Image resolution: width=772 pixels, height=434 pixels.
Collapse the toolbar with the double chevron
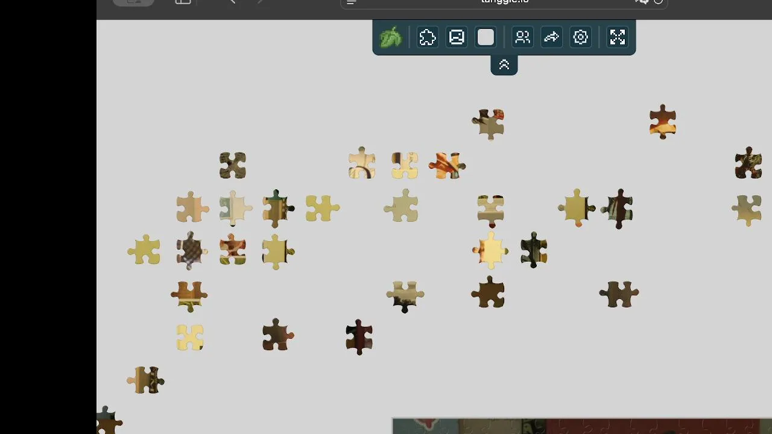pos(504,65)
